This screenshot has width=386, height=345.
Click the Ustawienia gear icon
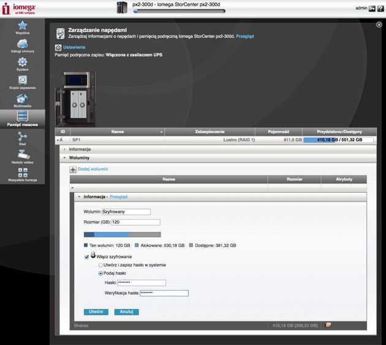pos(58,48)
